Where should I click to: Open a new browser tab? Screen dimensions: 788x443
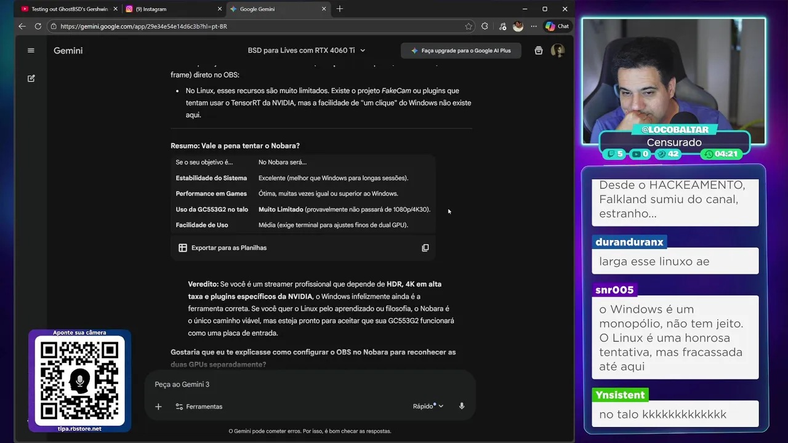(x=340, y=9)
